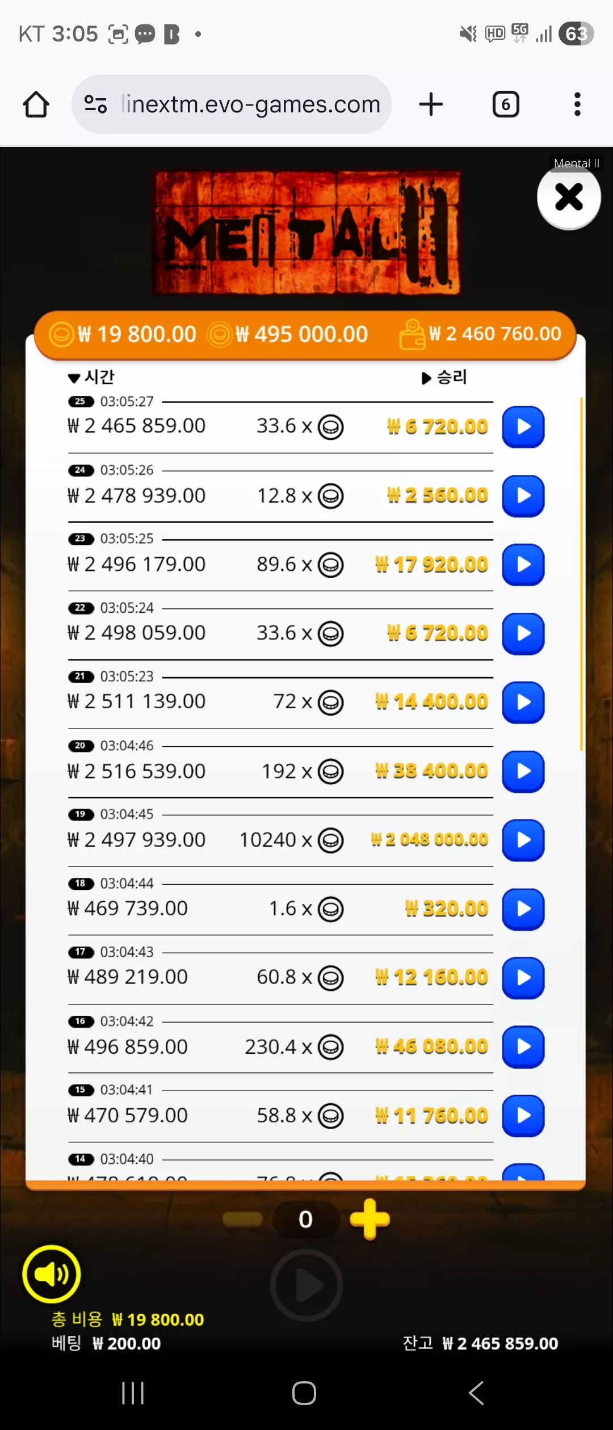The width and height of the screenshot is (613, 1430).
Task: Replay round 19 with 10240x win
Action: coord(523,840)
